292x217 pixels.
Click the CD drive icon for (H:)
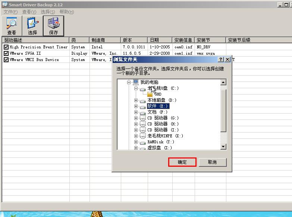[x=143, y=124]
